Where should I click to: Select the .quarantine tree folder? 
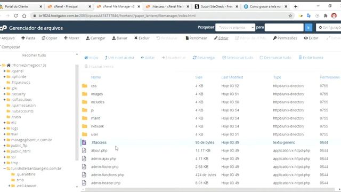point(26,174)
